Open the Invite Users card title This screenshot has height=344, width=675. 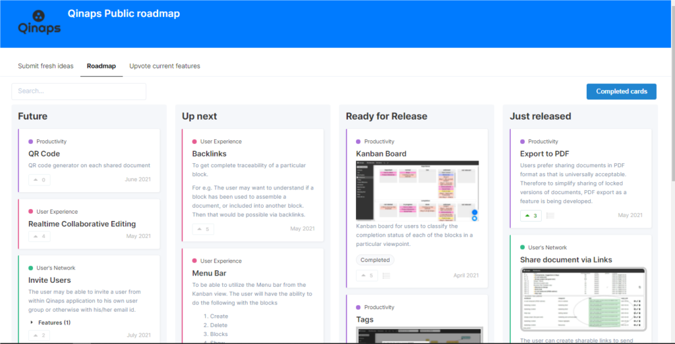[x=49, y=280]
